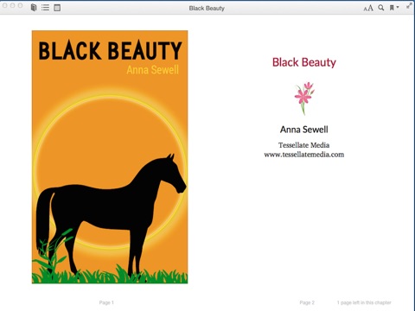
Task: Click the Anna Sewell author name on title page
Action: [x=304, y=130]
